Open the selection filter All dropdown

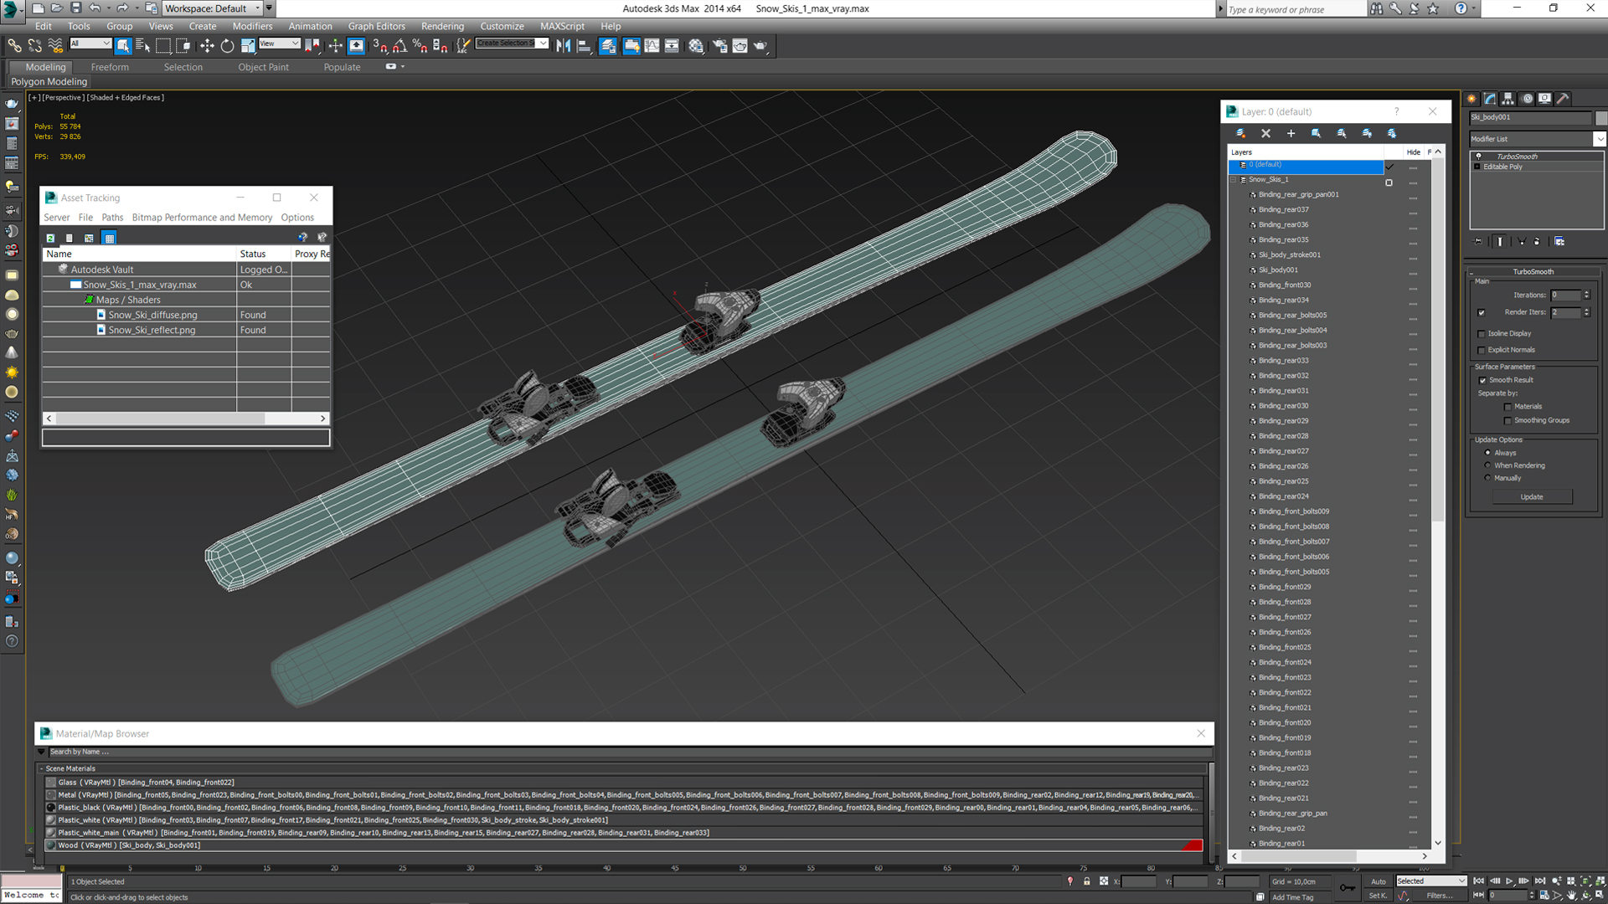point(90,44)
